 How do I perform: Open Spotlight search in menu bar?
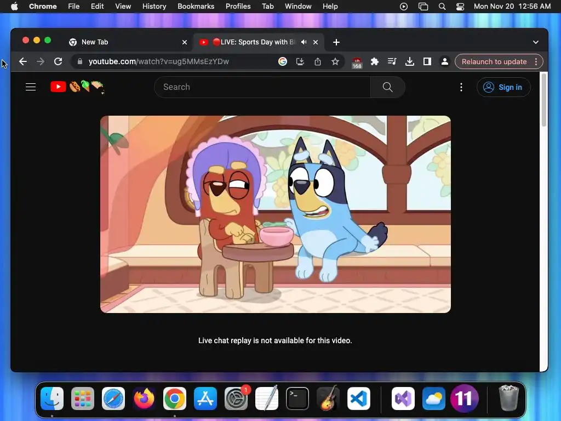(442, 7)
